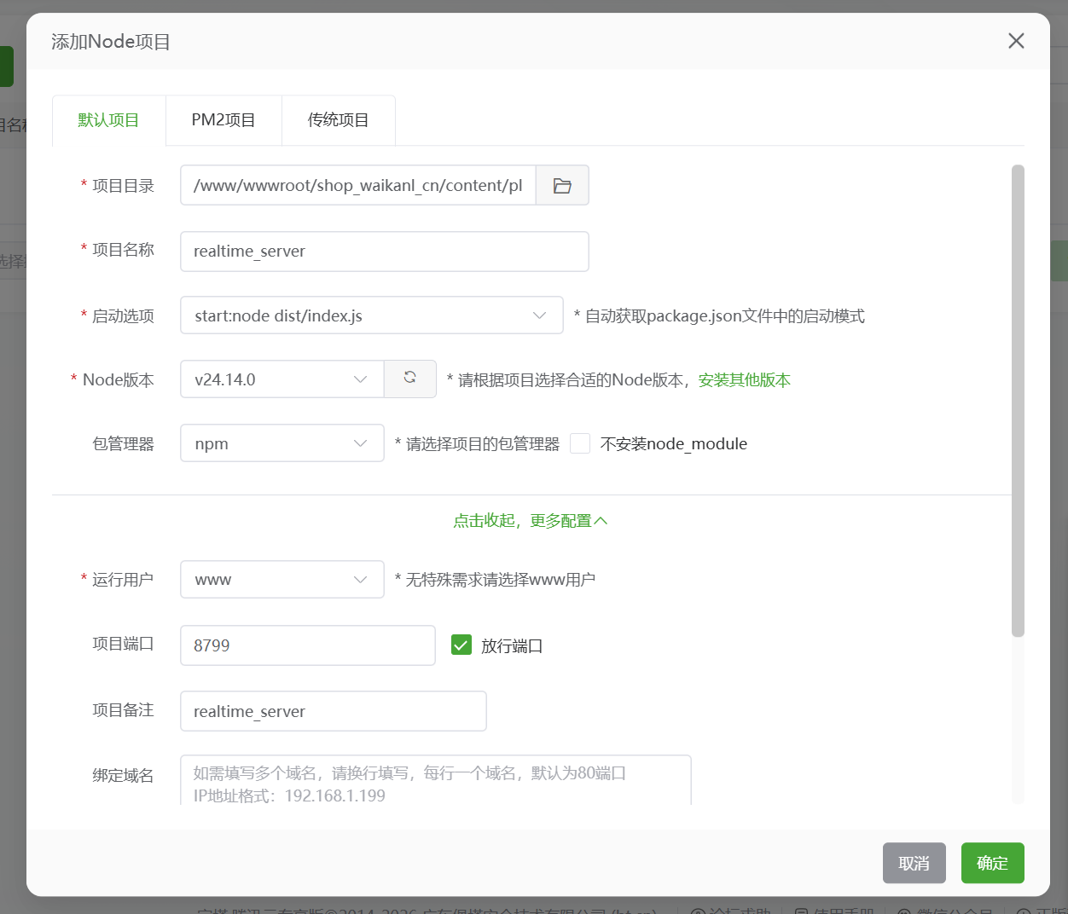
Task: Click the dialog's vertical scrollbar
Action: tap(1018, 401)
